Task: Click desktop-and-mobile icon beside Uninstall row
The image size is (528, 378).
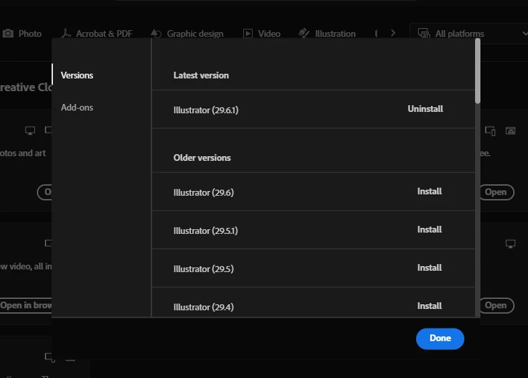Action: tap(490, 131)
